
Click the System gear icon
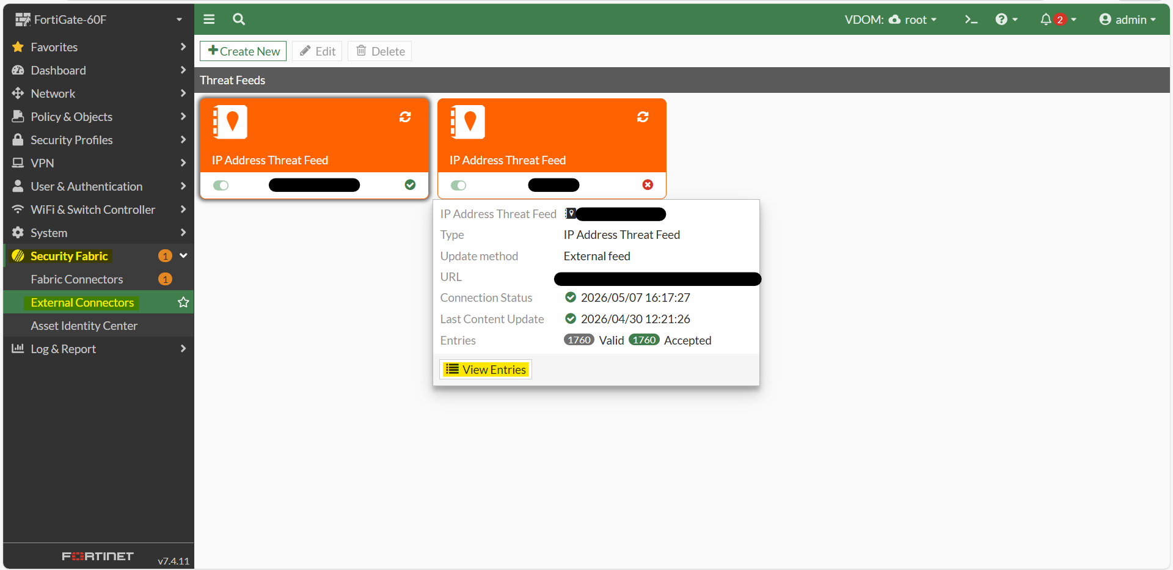(18, 233)
